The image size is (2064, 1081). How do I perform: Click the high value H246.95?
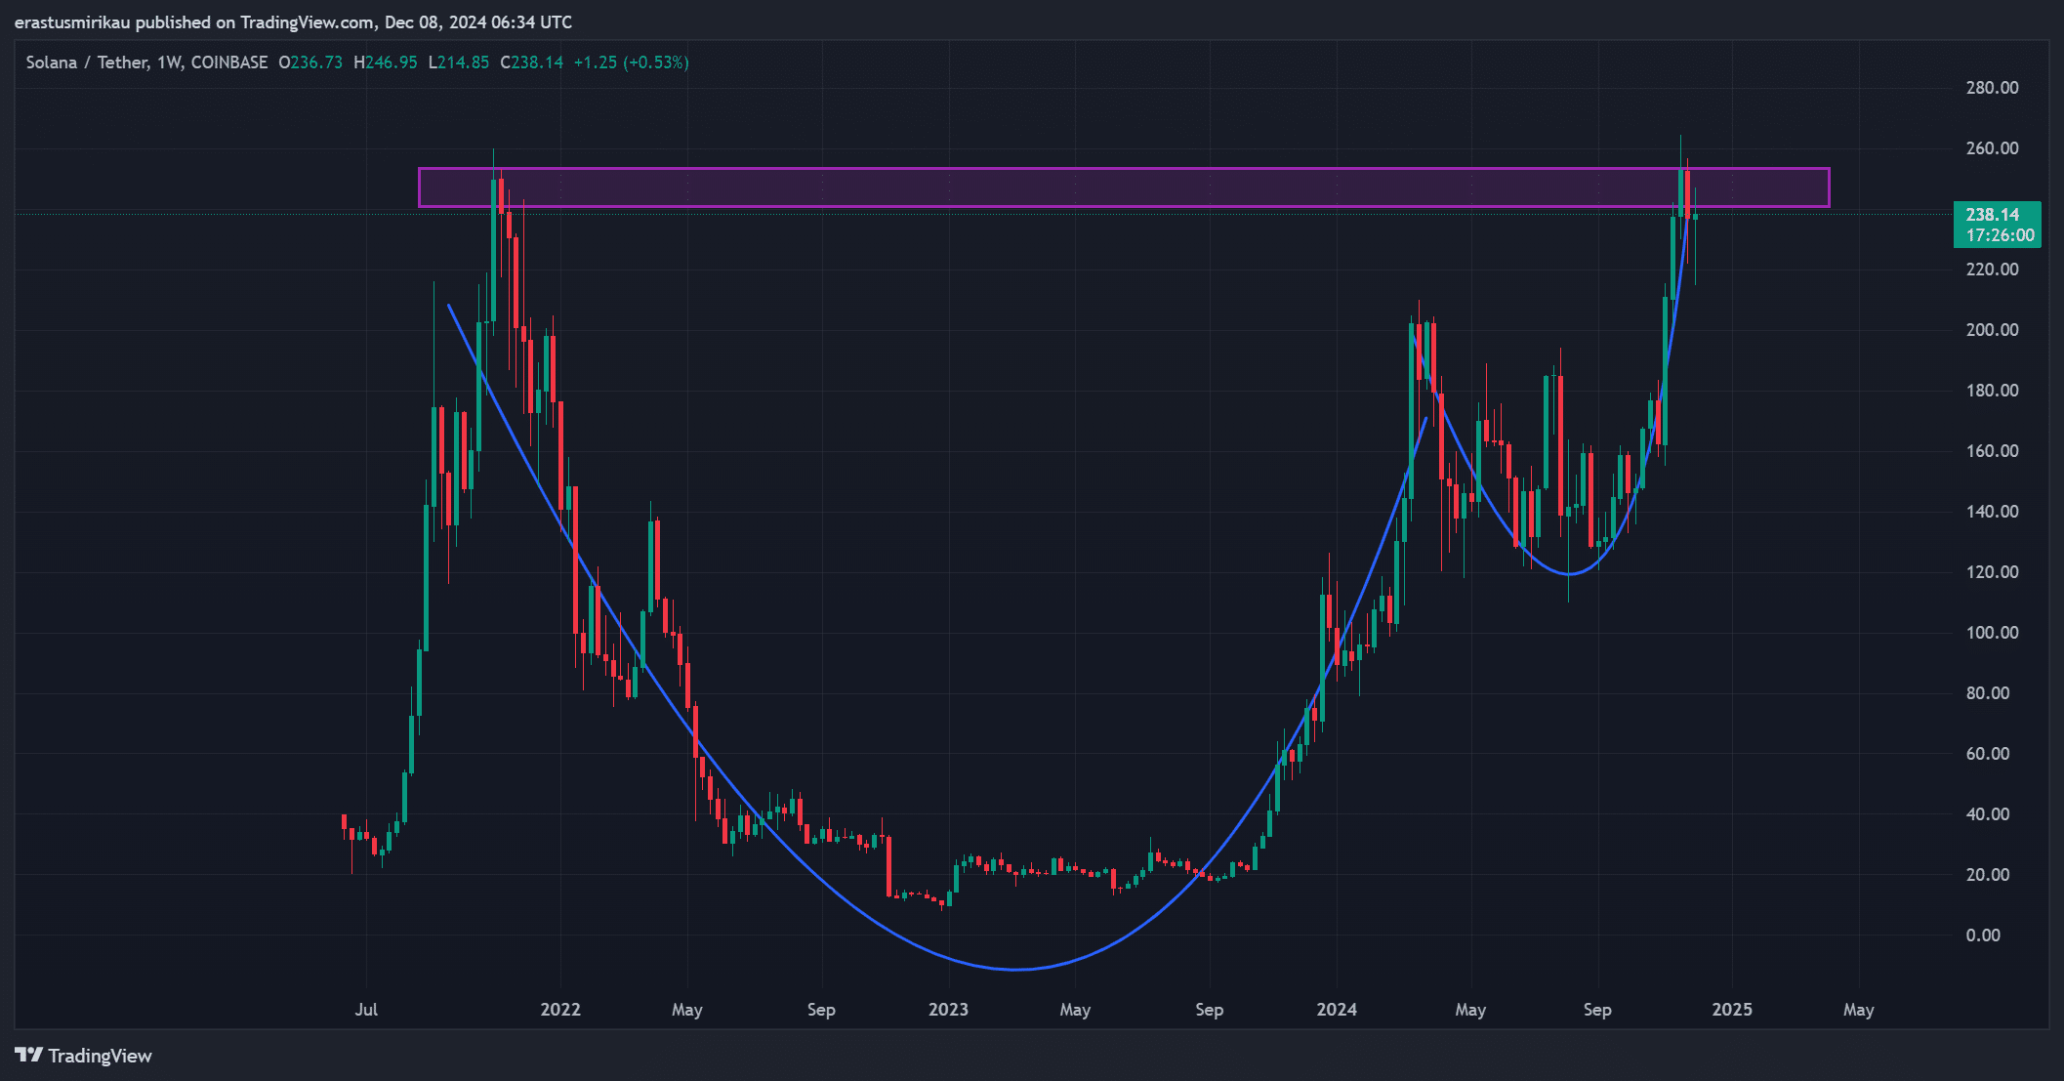point(385,62)
